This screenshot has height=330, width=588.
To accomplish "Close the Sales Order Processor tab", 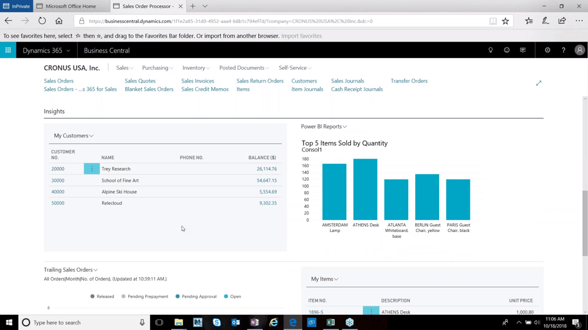I will pos(181,6).
